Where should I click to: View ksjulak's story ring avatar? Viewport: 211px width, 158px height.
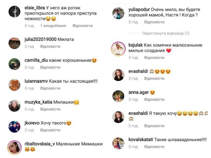(118, 49)
